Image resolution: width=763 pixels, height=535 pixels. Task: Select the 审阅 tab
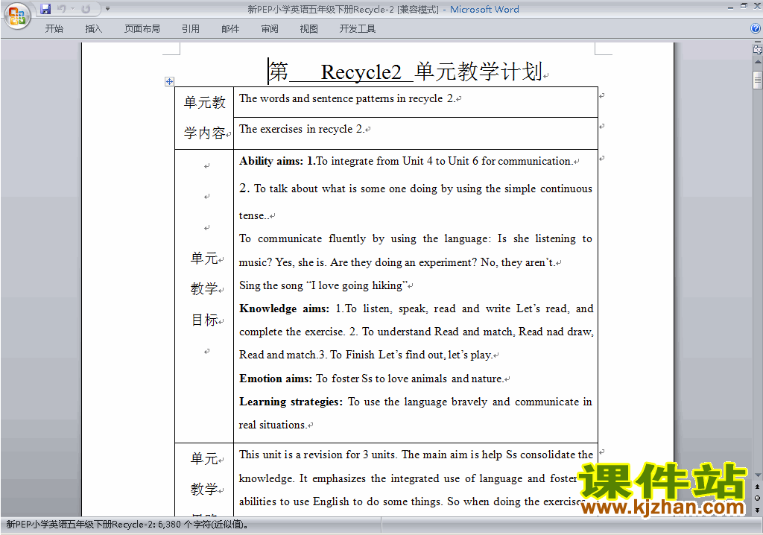point(270,29)
